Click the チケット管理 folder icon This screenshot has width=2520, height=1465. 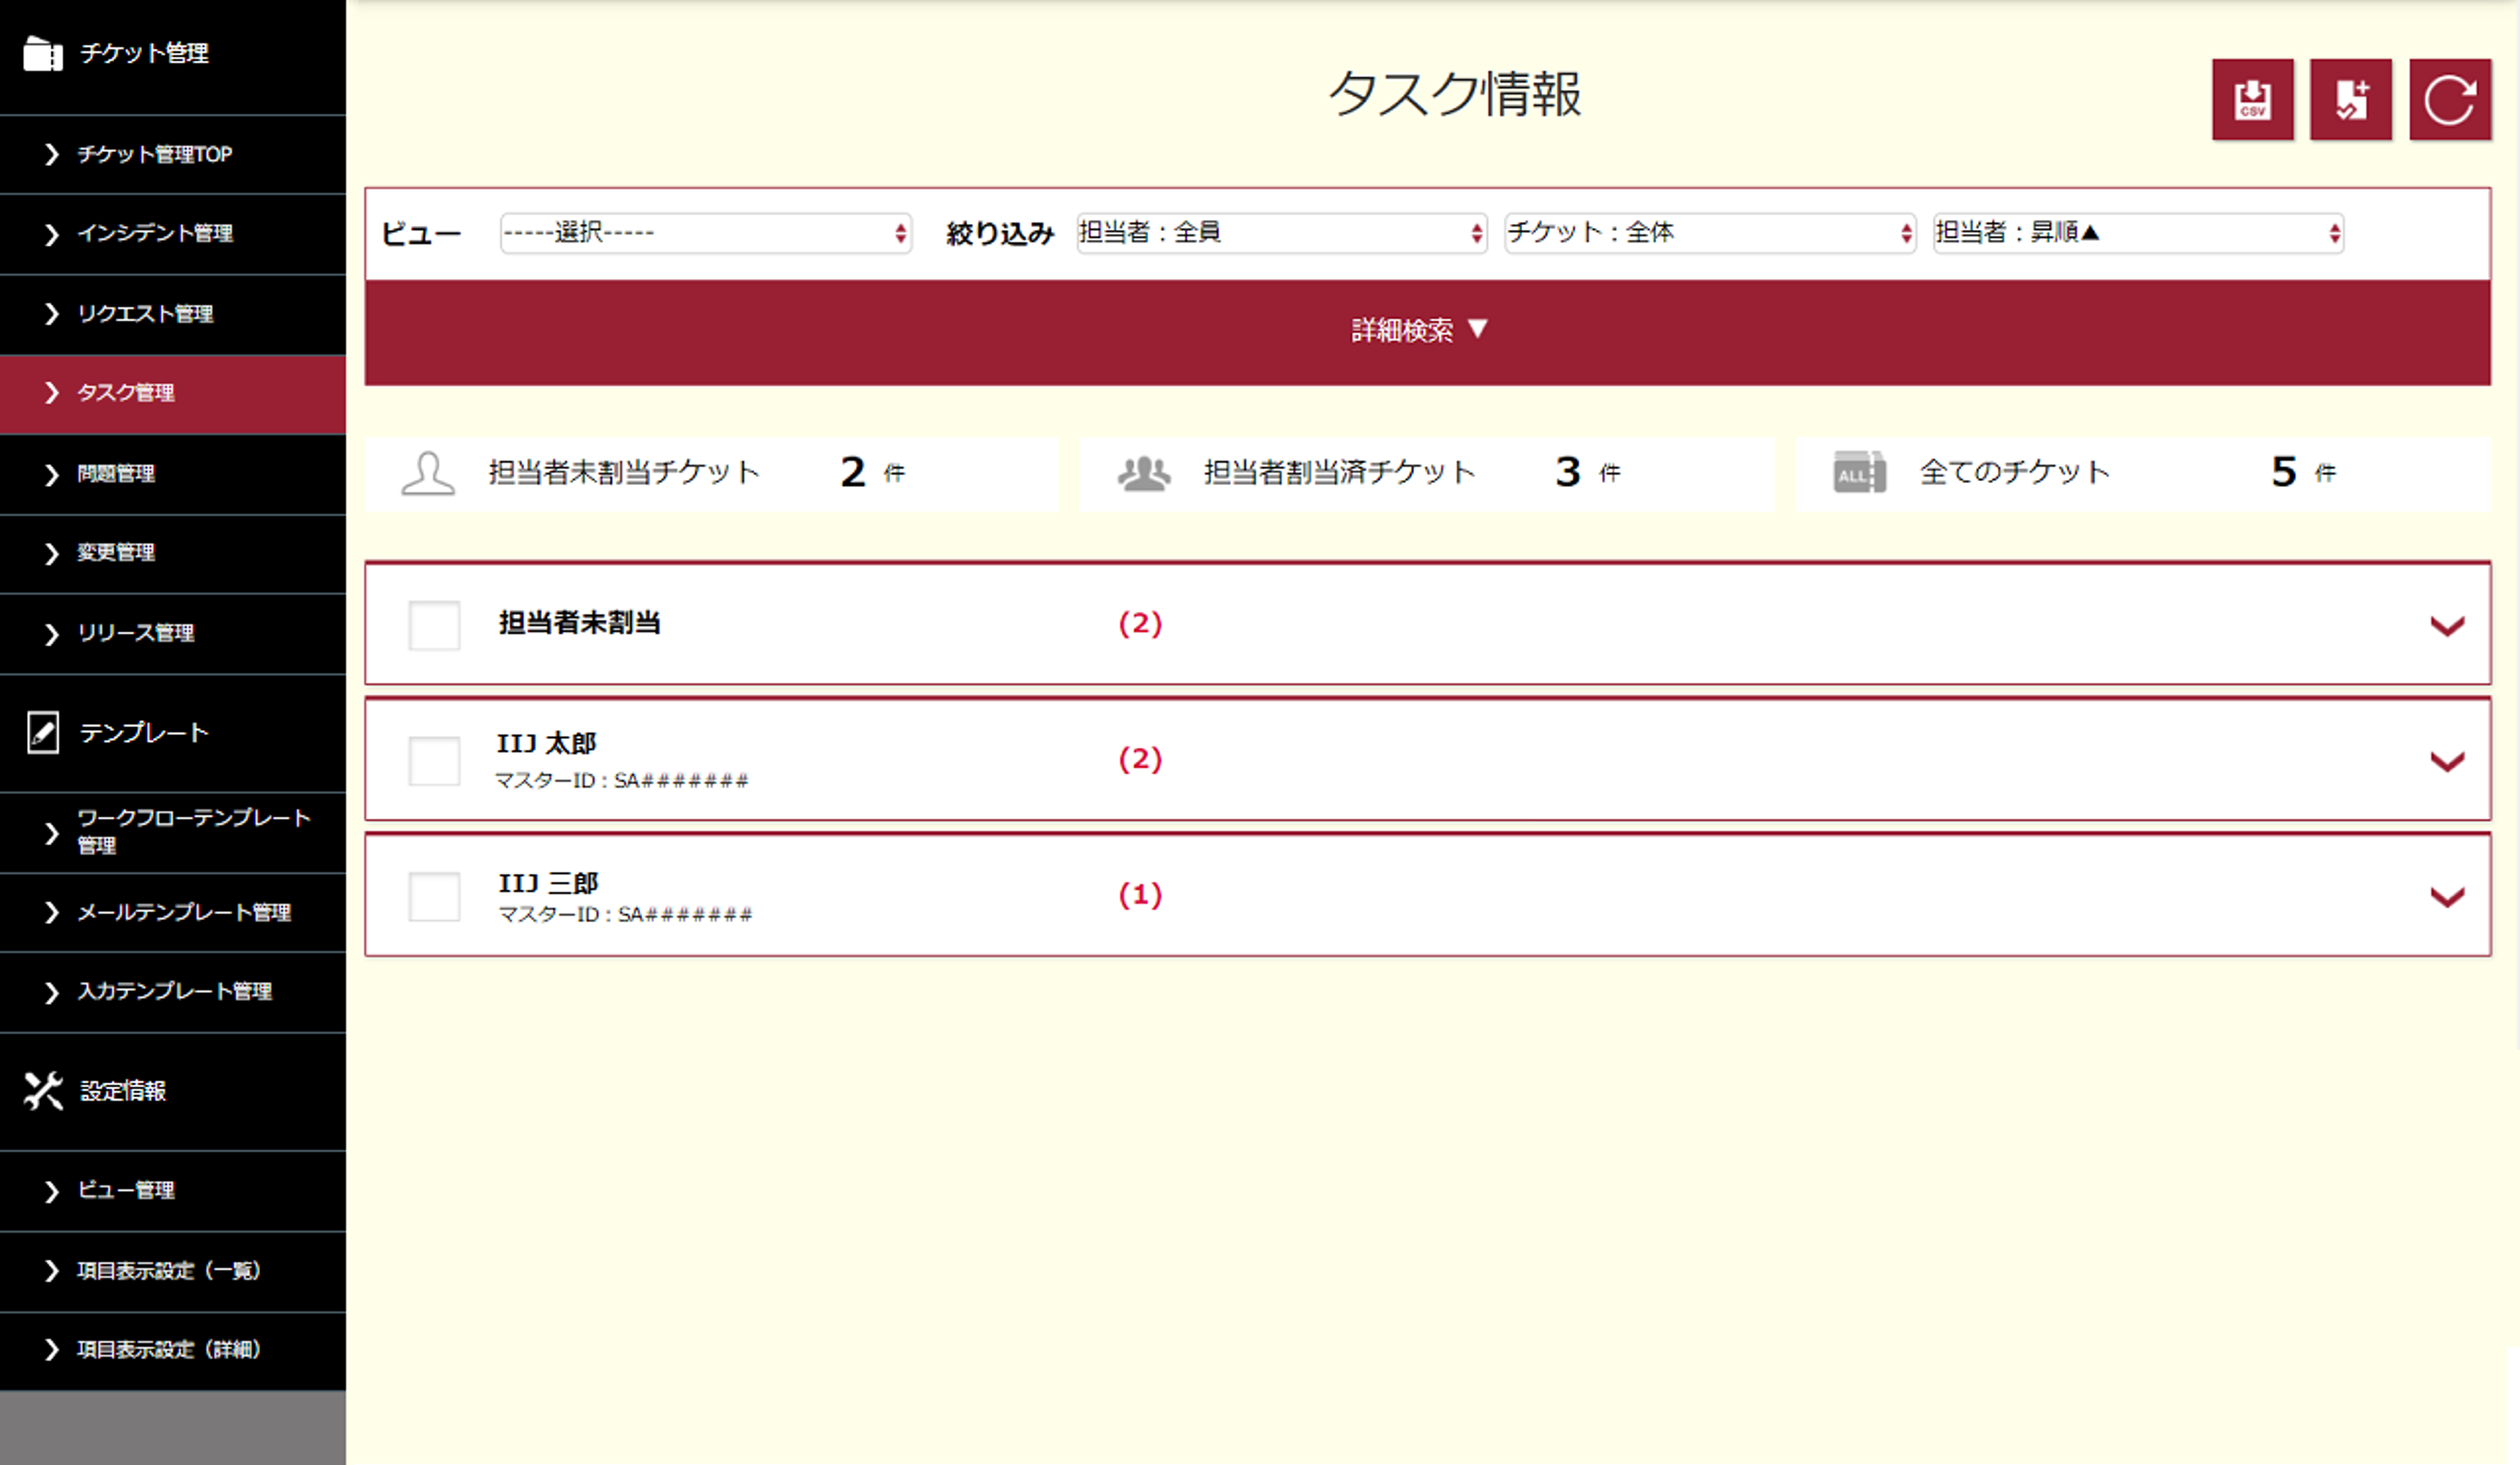pyautogui.click(x=43, y=53)
